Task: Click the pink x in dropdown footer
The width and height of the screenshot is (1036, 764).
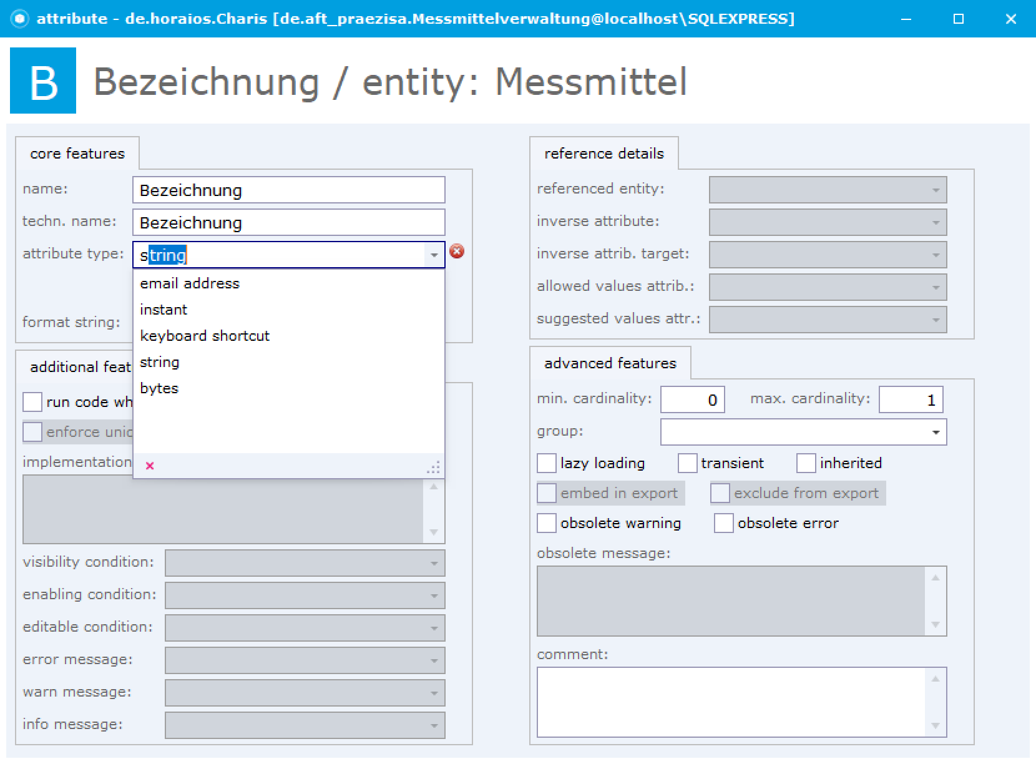Action: click(150, 466)
